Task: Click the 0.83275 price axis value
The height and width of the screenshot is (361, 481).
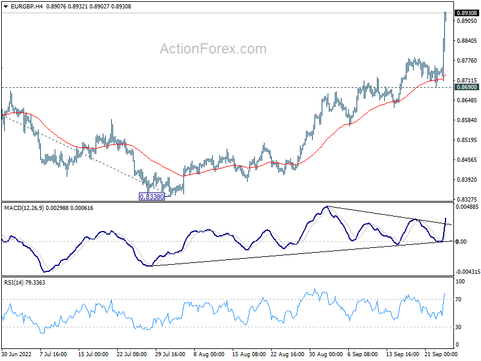Action: (467, 199)
